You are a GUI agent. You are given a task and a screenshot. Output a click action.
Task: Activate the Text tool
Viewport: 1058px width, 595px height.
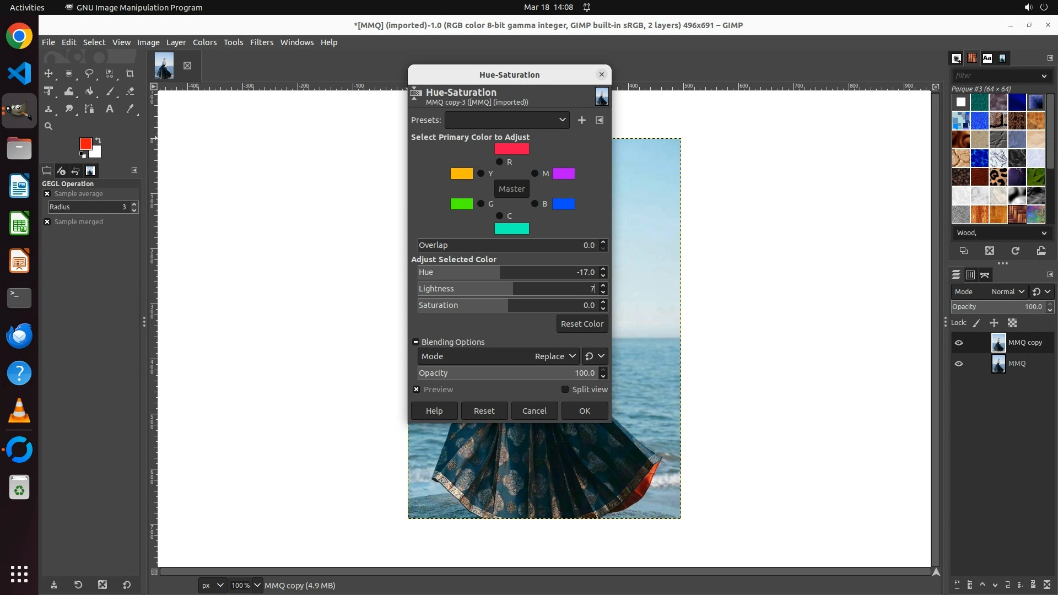coord(109,109)
